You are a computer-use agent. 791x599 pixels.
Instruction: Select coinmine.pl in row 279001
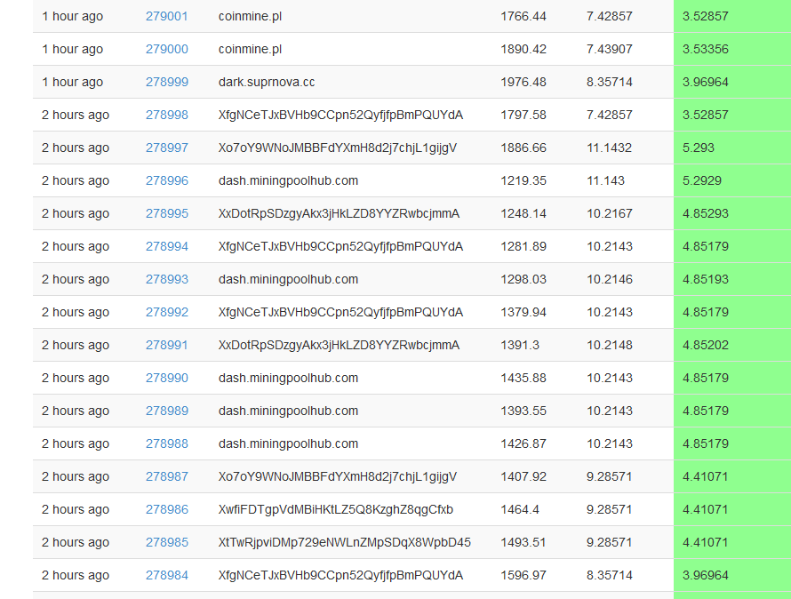(250, 16)
